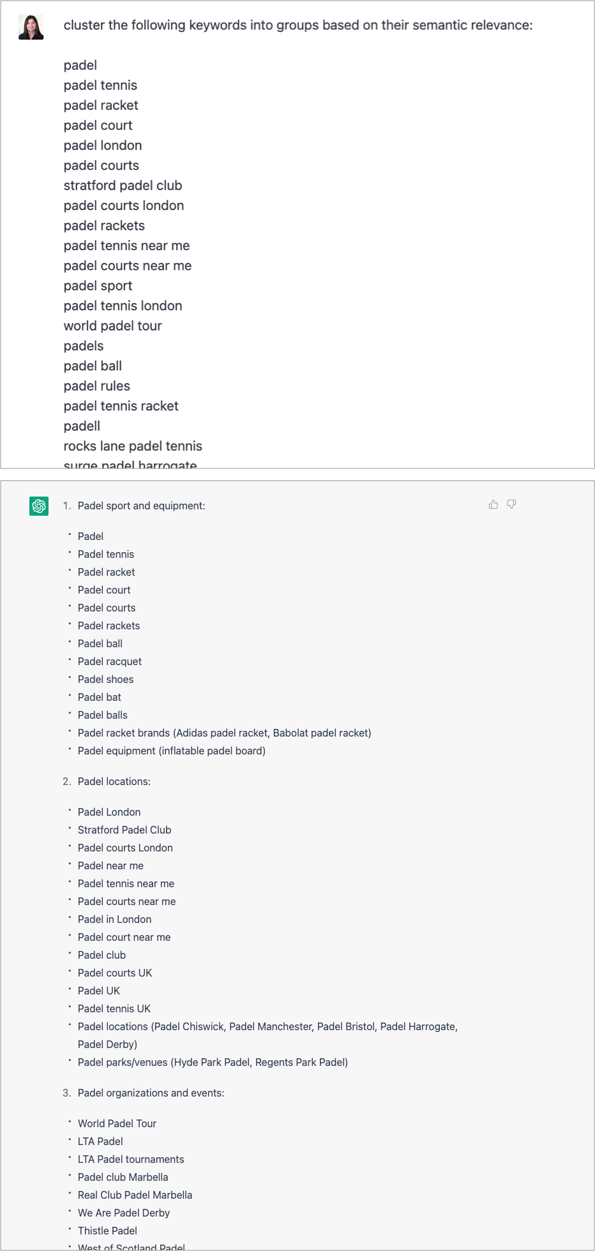This screenshot has width=595, height=1251.
Task: Click the list item 'LTA Padel tournaments'
Action: pos(130,1158)
